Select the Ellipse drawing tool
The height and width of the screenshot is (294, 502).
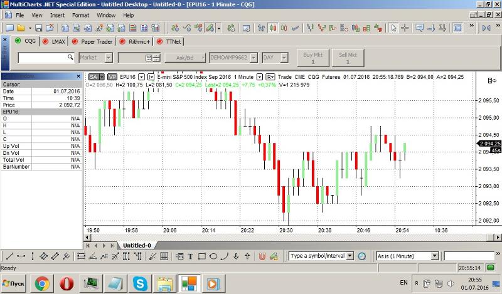[213, 256]
